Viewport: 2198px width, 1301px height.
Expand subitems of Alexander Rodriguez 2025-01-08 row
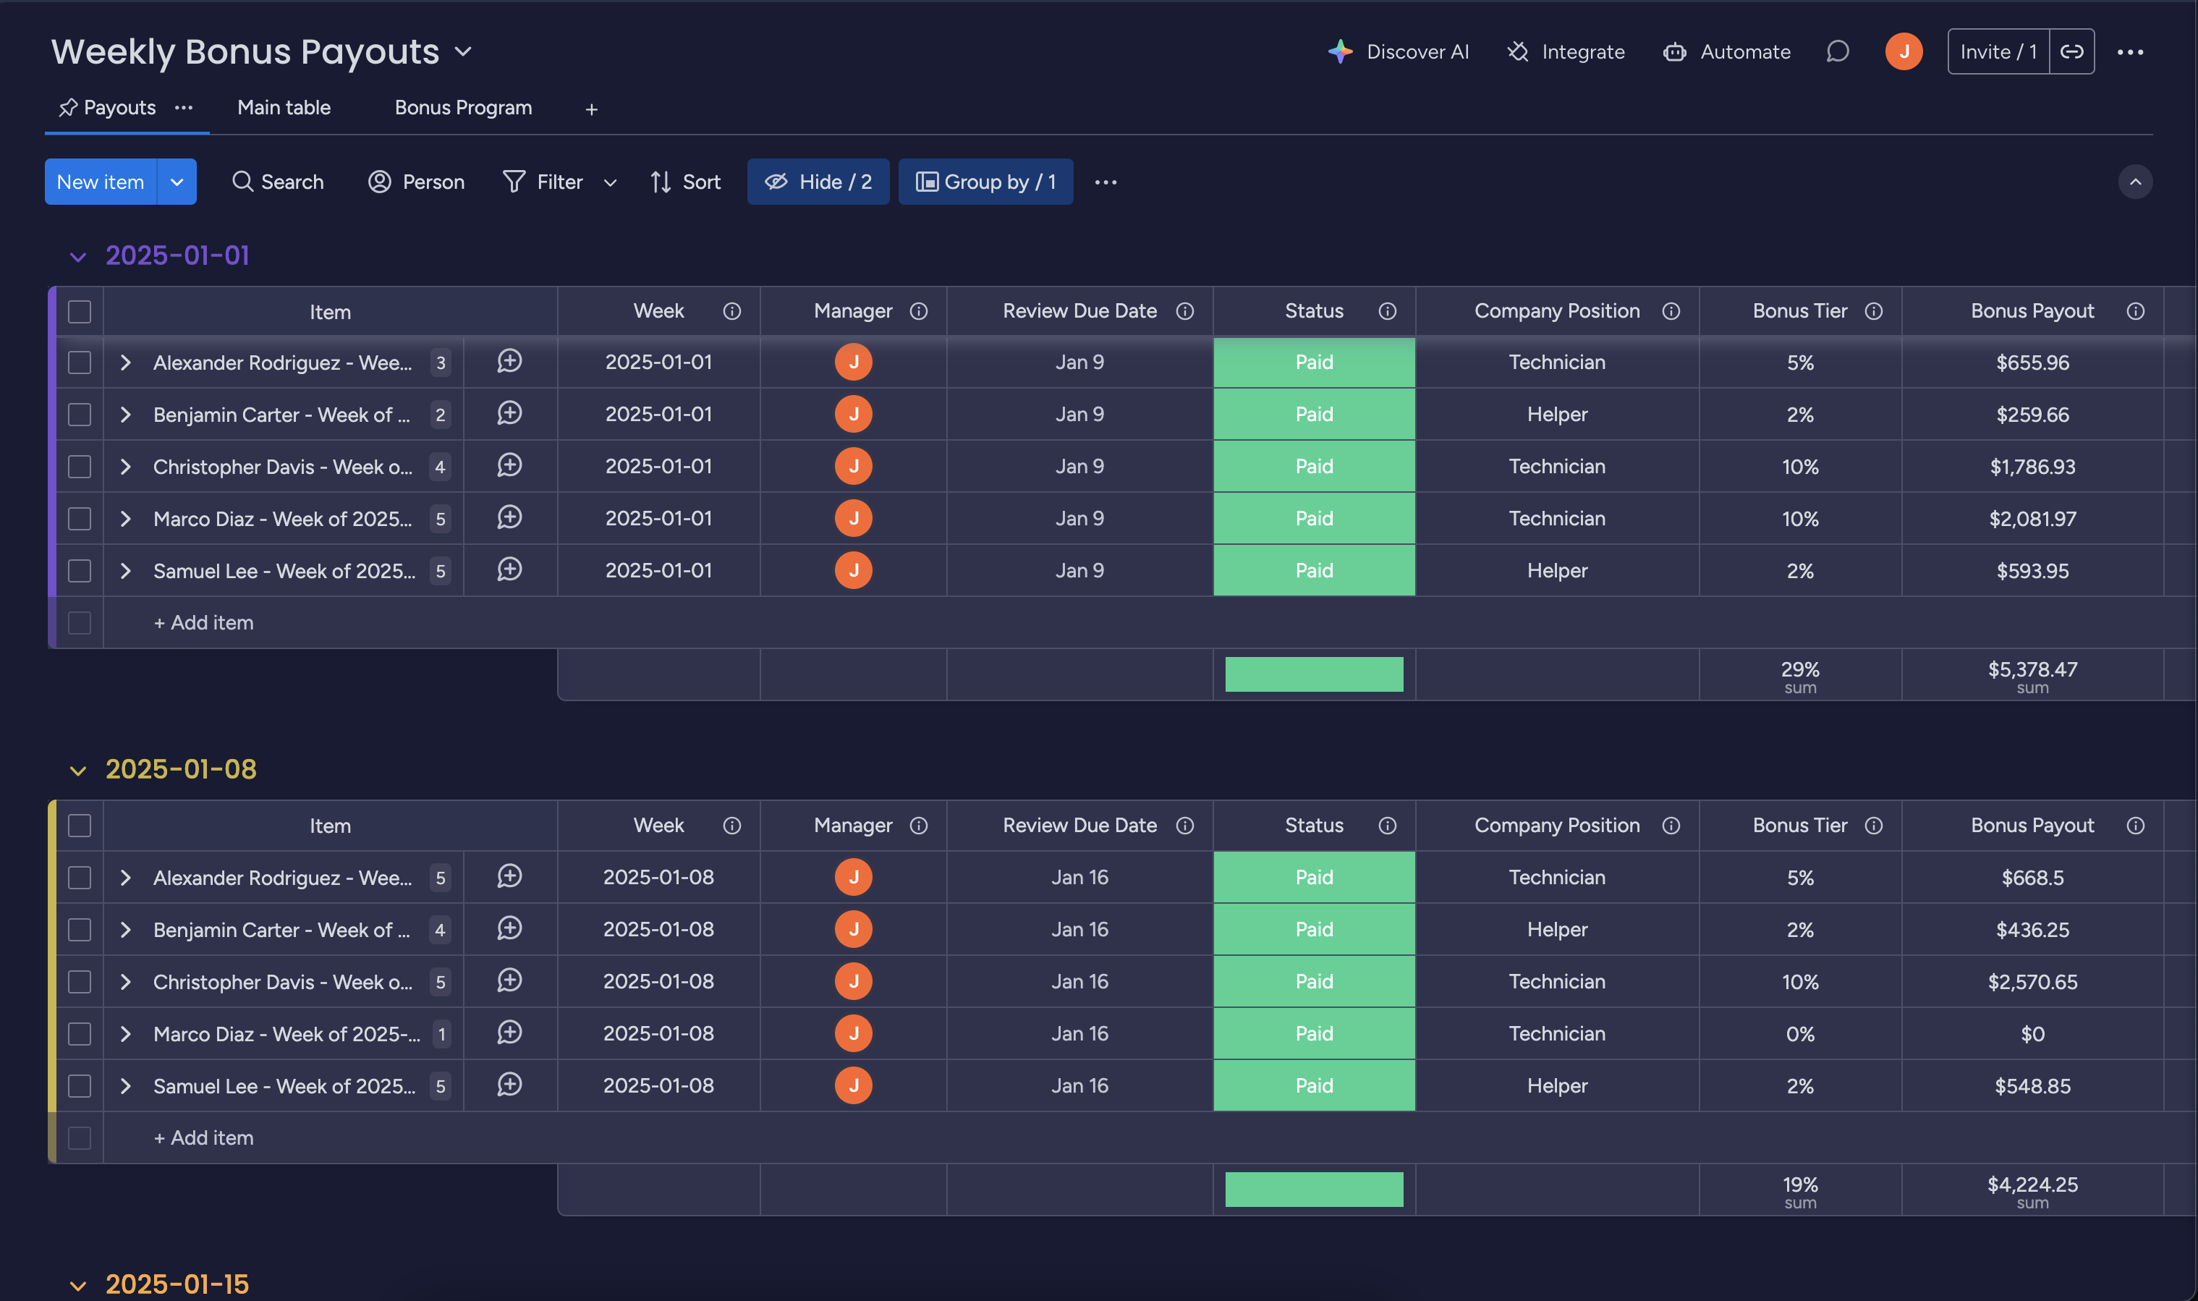[x=125, y=877]
